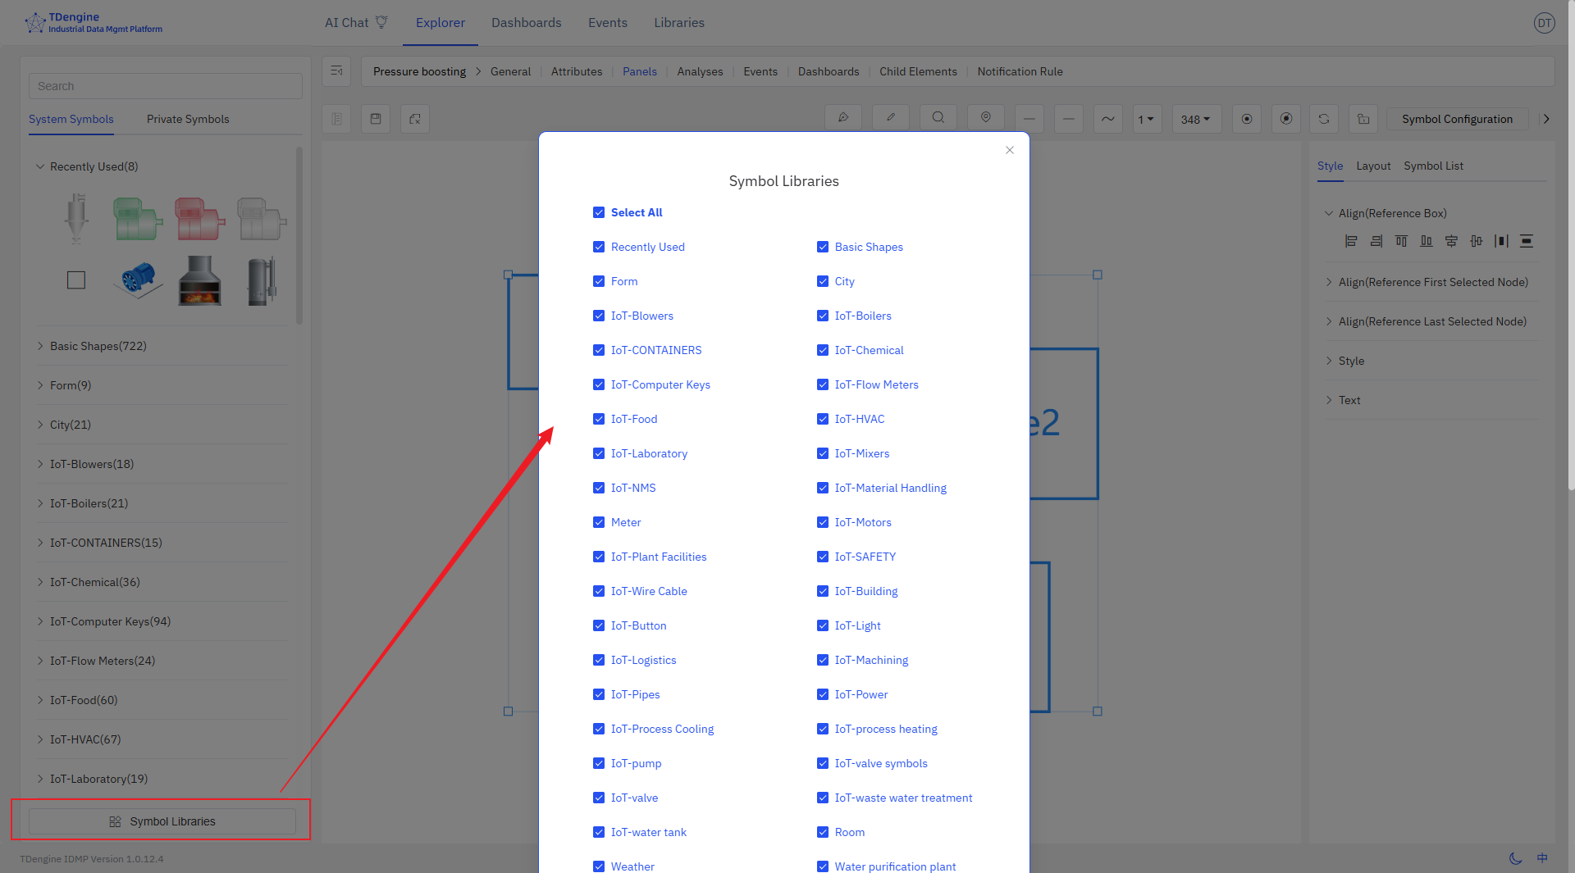Collapse the Align(Reference Box) section

click(1329, 212)
